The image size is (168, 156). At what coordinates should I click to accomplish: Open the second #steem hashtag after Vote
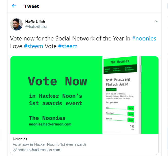click(68, 46)
